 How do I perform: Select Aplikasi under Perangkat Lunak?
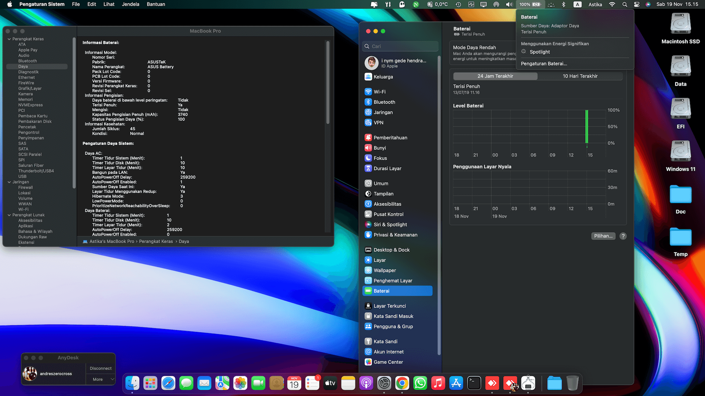[x=26, y=226]
